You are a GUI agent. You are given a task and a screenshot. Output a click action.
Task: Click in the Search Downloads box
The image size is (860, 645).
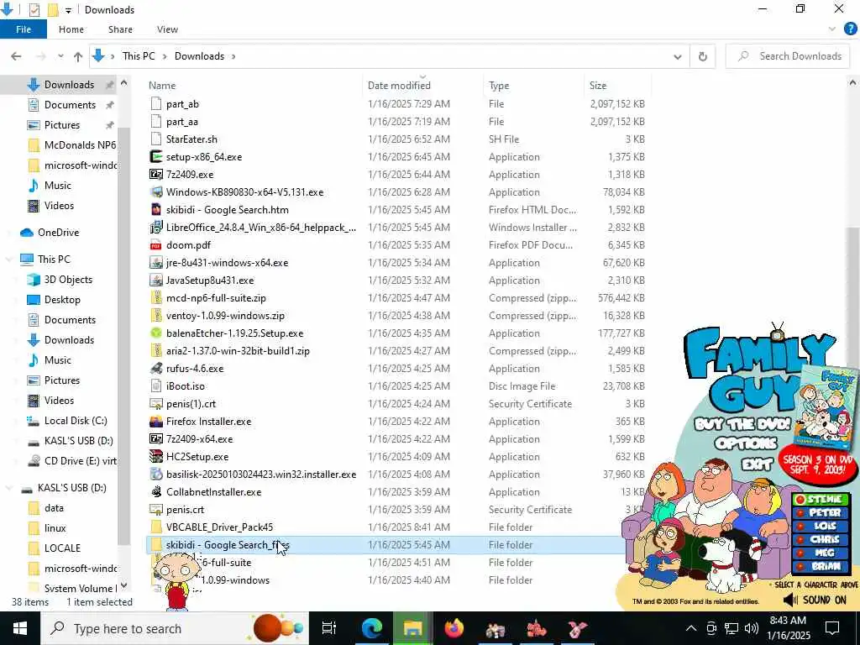[788, 56]
